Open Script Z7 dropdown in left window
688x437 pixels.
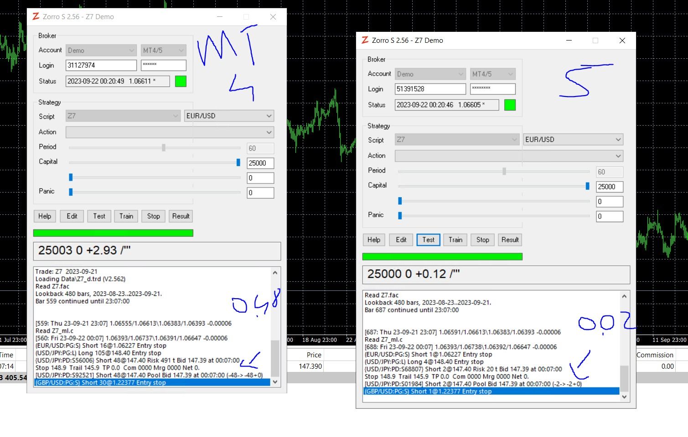pyautogui.click(x=123, y=116)
